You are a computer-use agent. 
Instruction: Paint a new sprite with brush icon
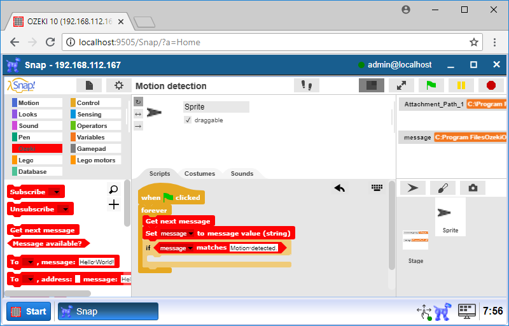point(443,188)
